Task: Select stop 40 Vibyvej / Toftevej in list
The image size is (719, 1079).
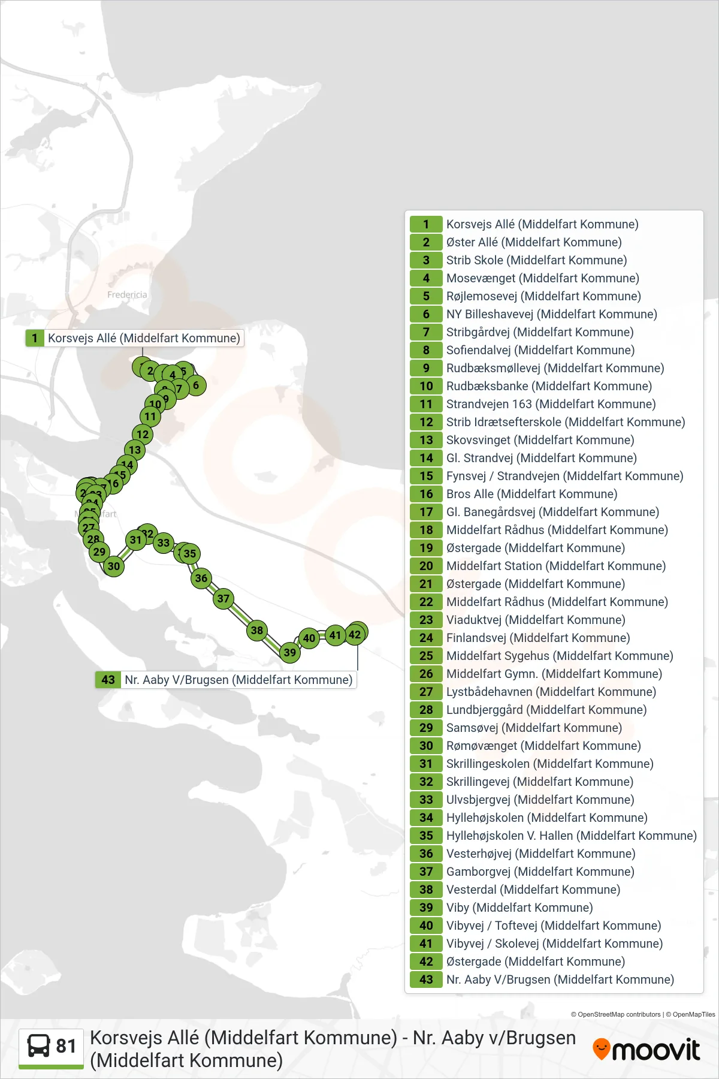Action: click(554, 926)
